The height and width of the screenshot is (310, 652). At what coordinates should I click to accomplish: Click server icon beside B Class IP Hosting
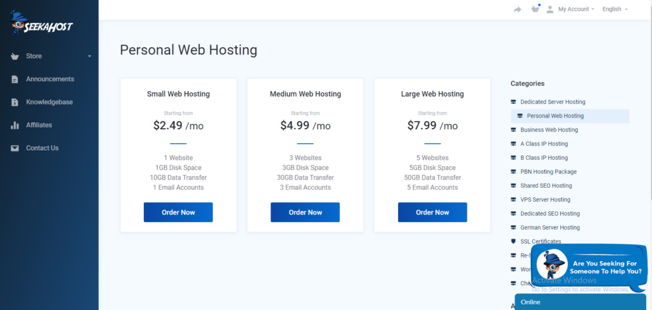click(514, 158)
